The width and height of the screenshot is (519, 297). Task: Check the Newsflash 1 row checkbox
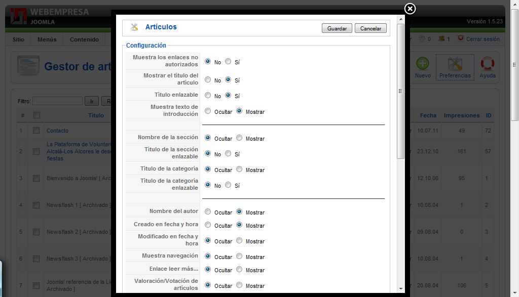36,205
